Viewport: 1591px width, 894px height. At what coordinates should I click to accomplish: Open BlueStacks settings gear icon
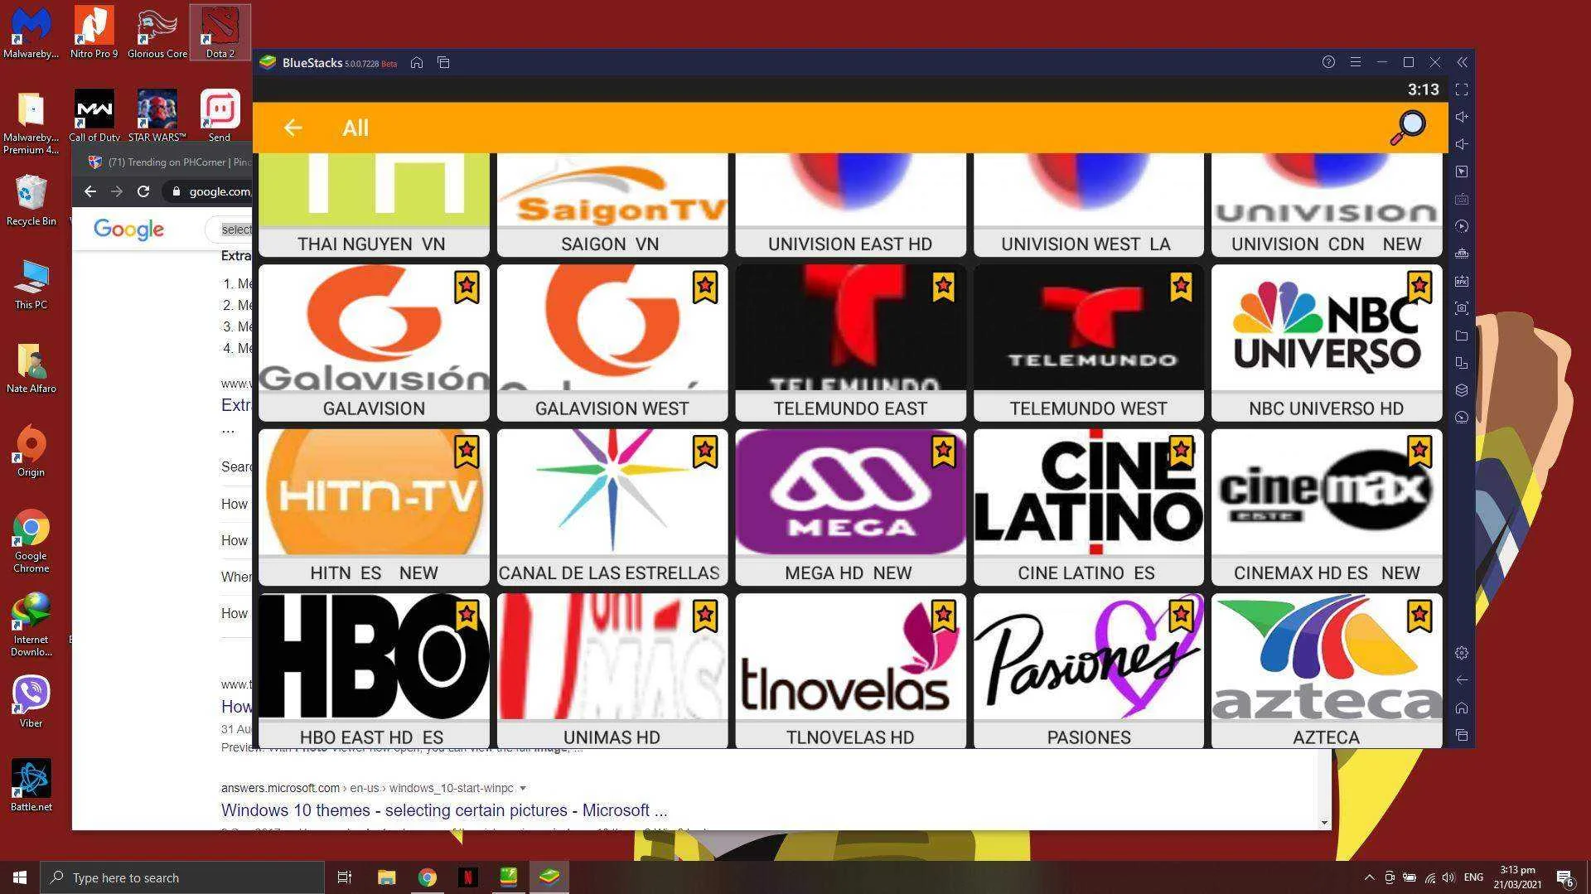click(1462, 653)
